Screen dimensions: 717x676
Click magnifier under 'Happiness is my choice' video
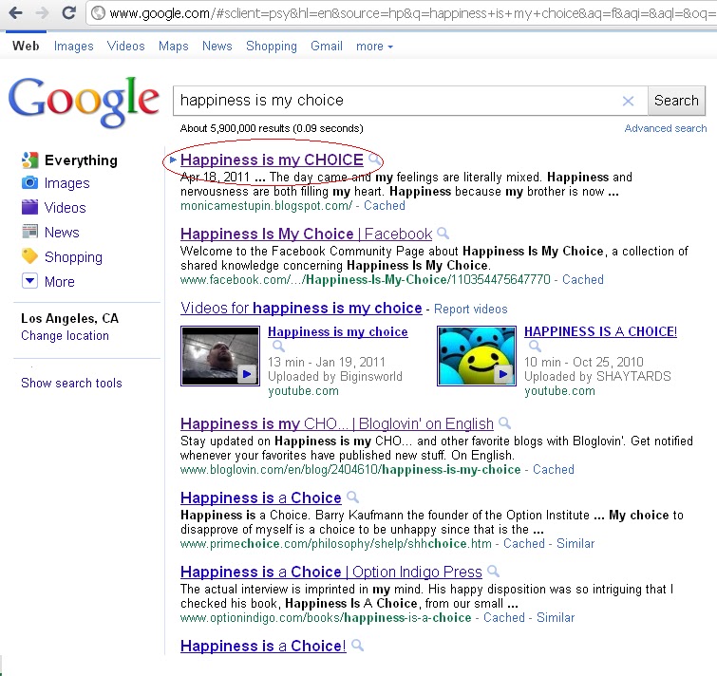tap(278, 347)
